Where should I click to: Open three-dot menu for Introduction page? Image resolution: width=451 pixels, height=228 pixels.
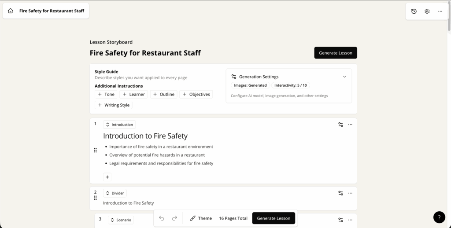point(350,125)
